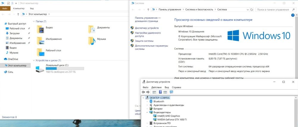The image size is (298, 127).
Task: Click chevron after Этот компьютер in address bar
Action: tap(49, 14)
